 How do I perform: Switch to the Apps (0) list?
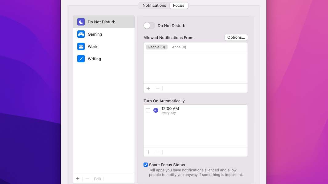(179, 47)
